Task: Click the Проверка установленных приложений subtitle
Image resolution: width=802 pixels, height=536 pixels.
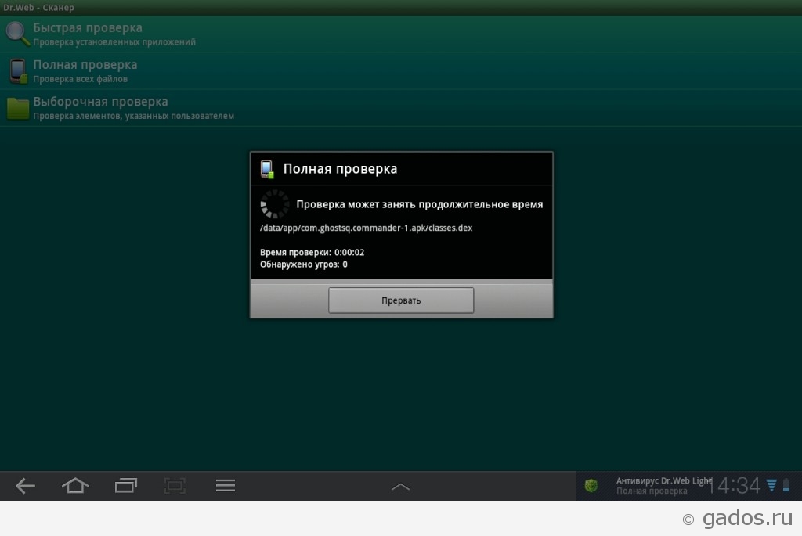Action: 114,42
